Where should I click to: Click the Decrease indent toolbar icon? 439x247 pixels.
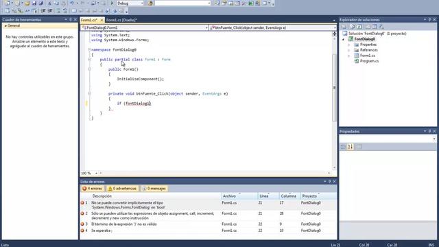(x=43, y=11)
